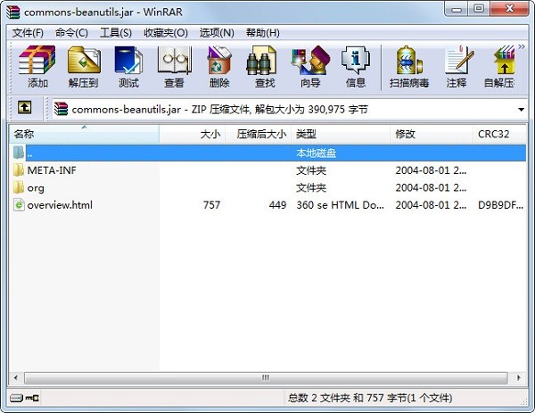
Task: Sort by Size (大小) column header
Action: [192, 134]
